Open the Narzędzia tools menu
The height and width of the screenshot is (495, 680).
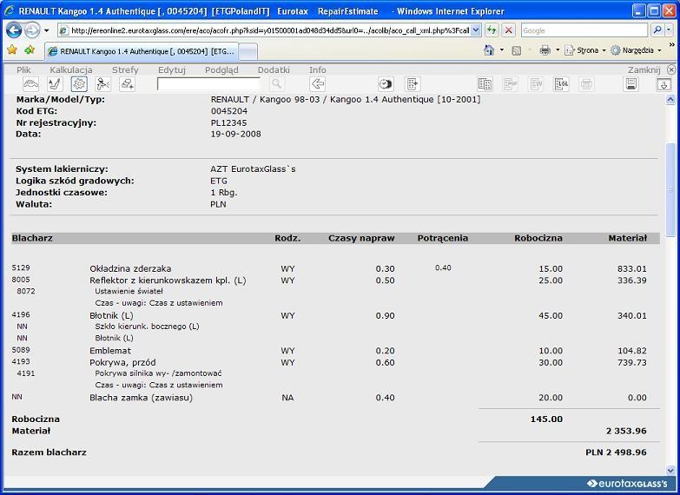point(636,50)
